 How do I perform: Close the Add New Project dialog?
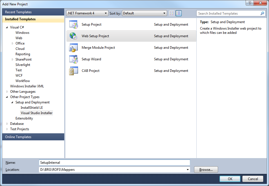coord(260,3)
